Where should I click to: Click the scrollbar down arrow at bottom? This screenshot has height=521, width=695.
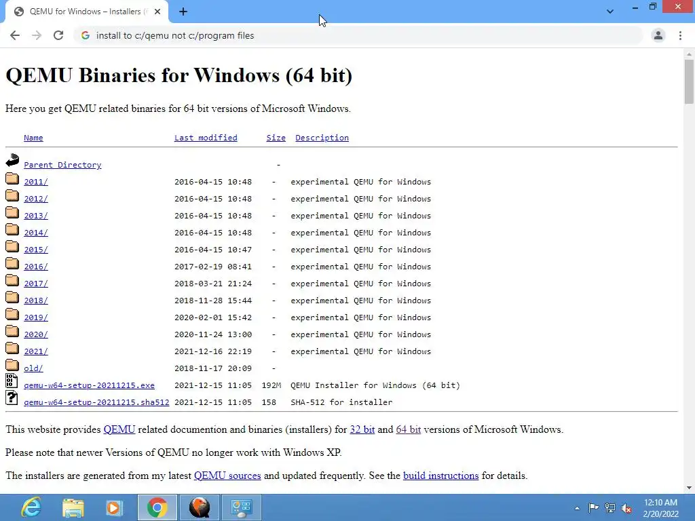(689, 488)
